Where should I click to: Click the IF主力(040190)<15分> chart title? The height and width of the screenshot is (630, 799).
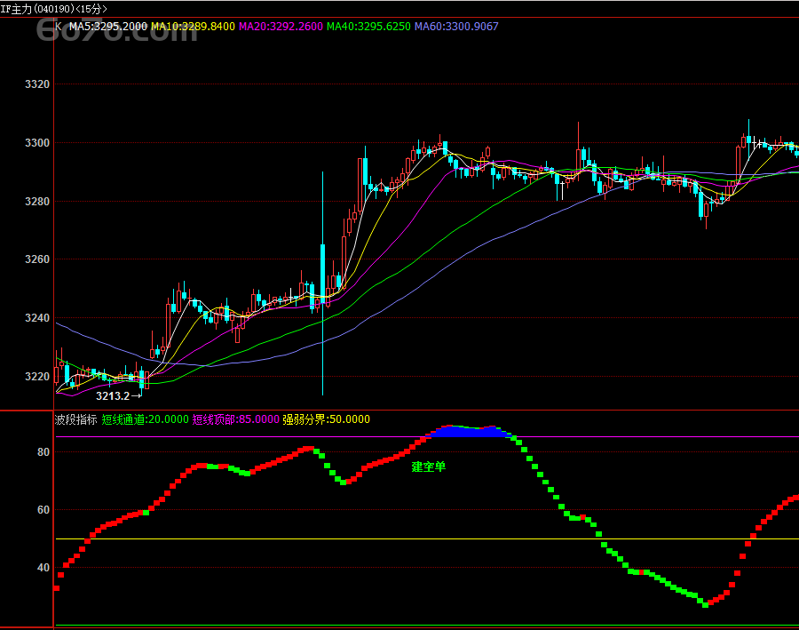(54, 9)
